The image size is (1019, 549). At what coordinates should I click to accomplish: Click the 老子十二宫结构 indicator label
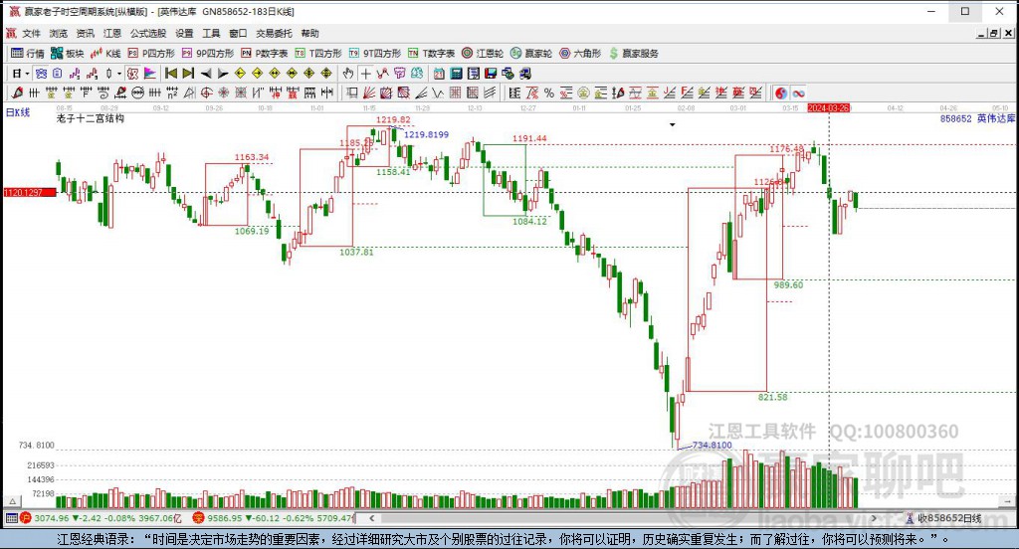91,118
